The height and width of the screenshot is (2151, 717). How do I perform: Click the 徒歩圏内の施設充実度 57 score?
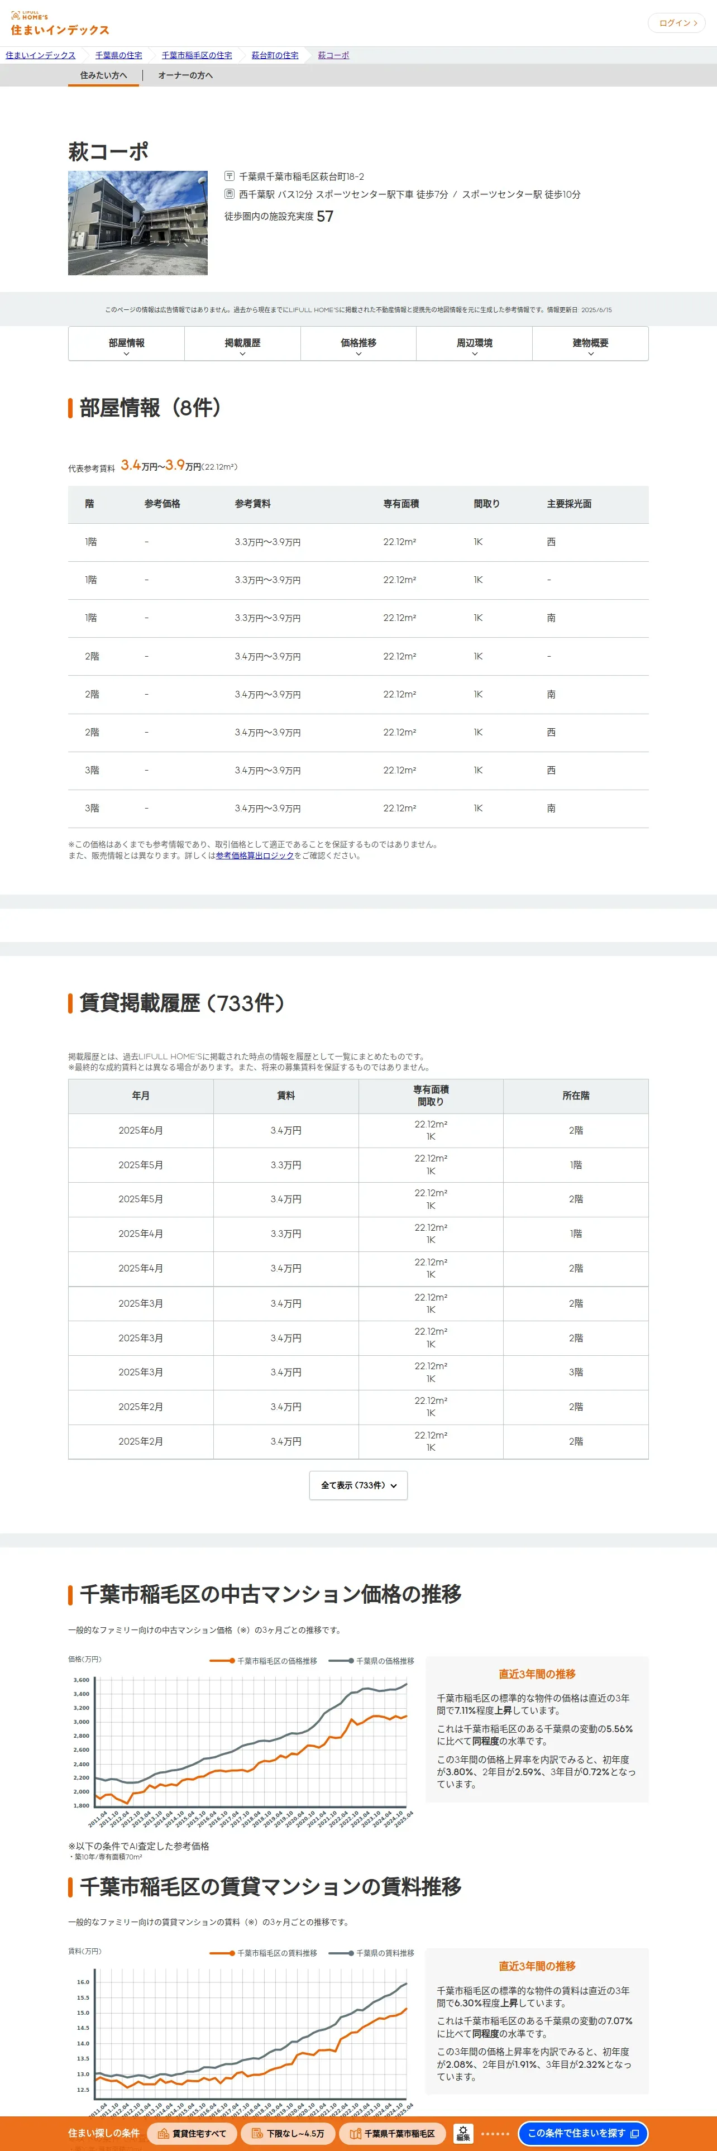tap(279, 216)
